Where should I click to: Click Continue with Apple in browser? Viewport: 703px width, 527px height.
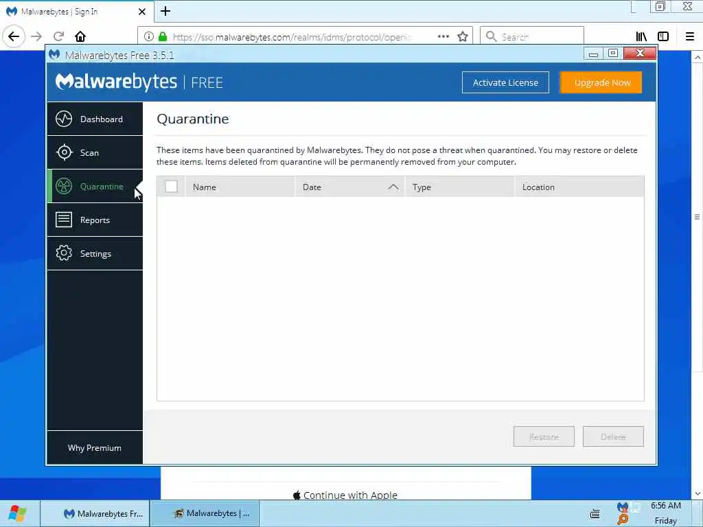point(345,495)
